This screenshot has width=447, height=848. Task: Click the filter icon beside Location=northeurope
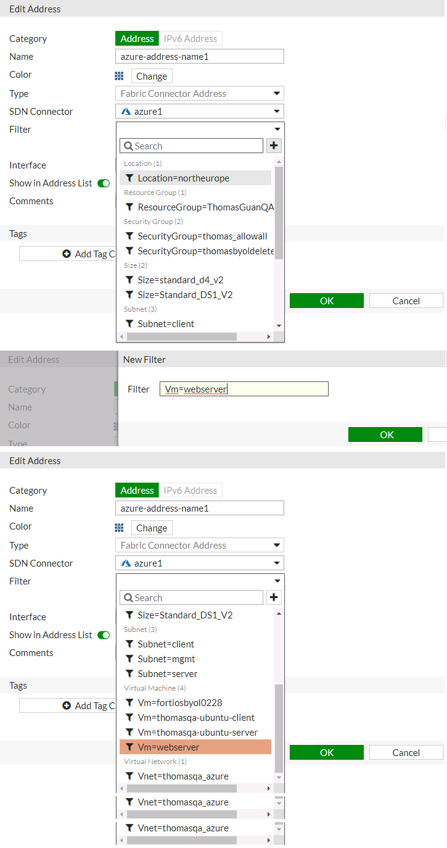129,178
